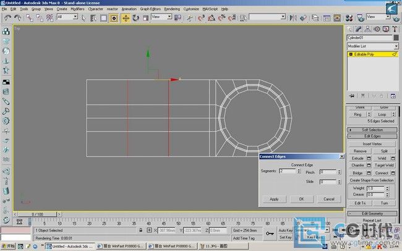Open the Bridge settings box
402x251 pixels.
[x=369, y=173]
